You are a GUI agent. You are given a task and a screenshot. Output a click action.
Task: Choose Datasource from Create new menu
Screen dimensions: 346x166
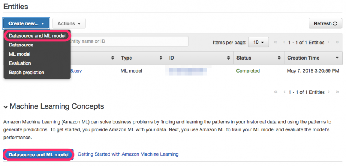click(x=21, y=45)
